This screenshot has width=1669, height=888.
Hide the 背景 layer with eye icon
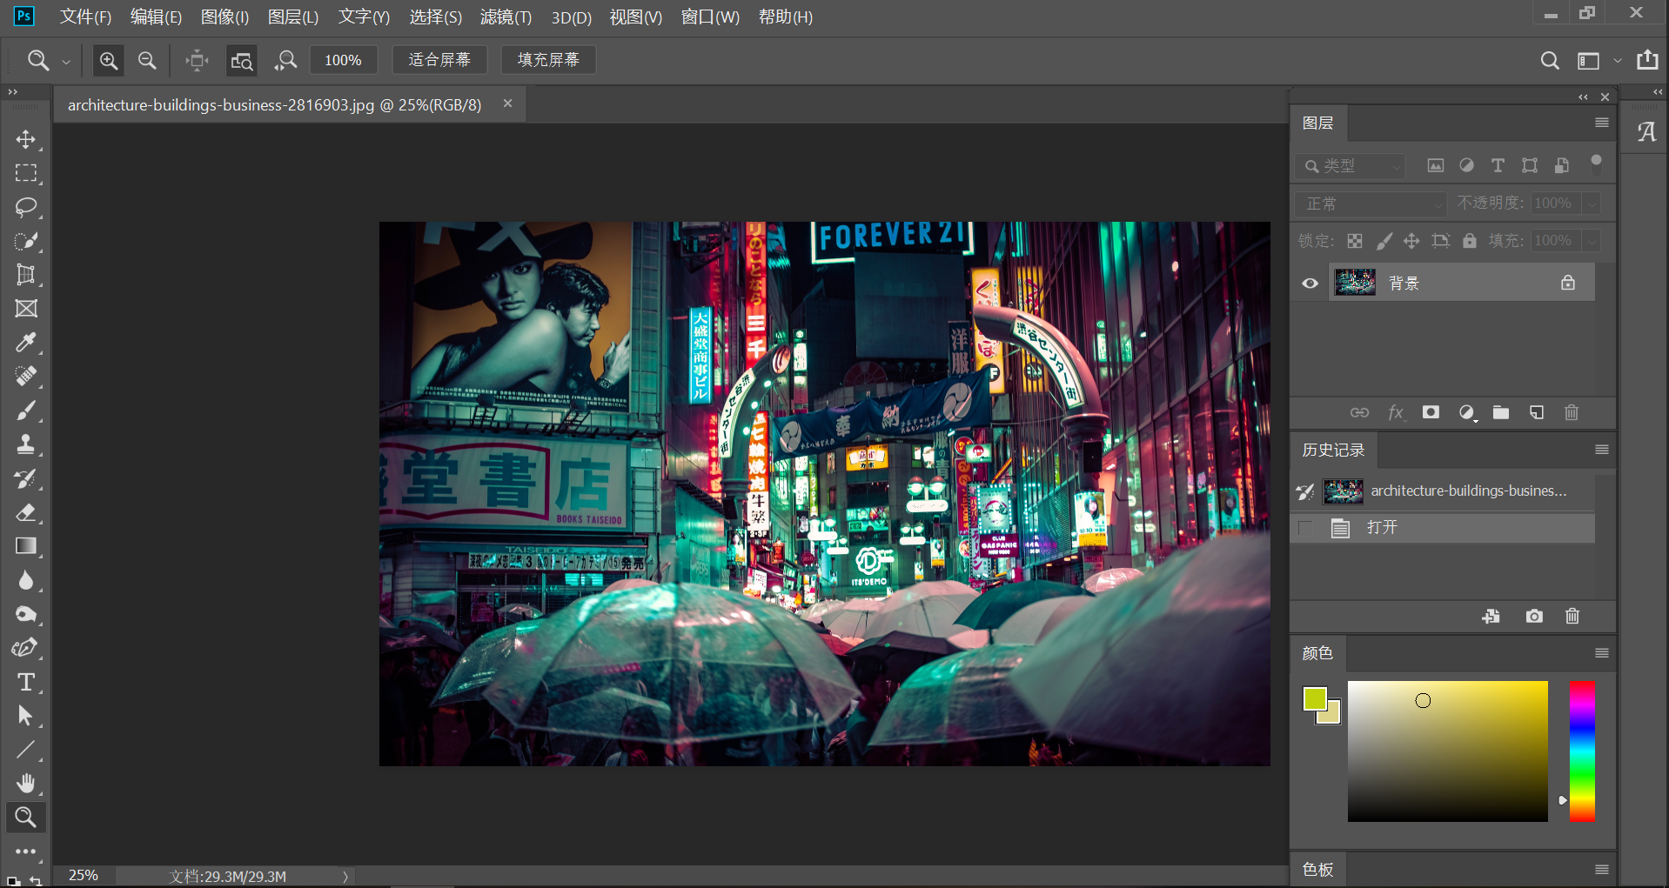tap(1310, 284)
